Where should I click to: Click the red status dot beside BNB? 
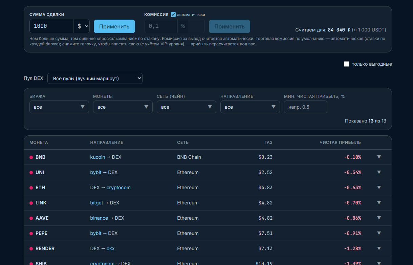pos(31,157)
